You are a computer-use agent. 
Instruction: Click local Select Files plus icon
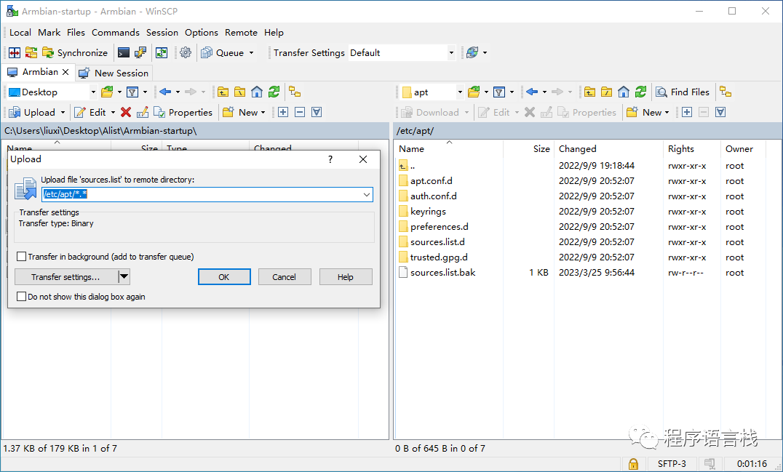282,112
